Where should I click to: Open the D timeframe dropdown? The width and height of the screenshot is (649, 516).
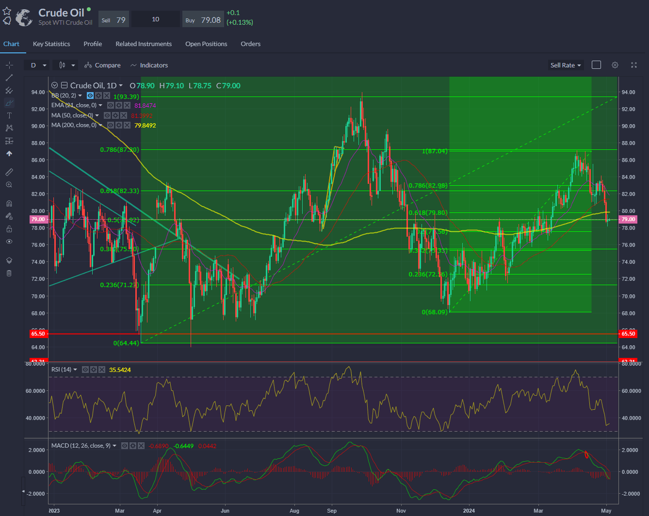pos(39,65)
